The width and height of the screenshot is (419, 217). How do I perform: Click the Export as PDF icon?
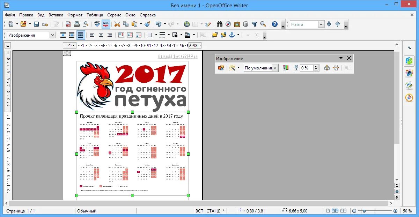point(68,24)
